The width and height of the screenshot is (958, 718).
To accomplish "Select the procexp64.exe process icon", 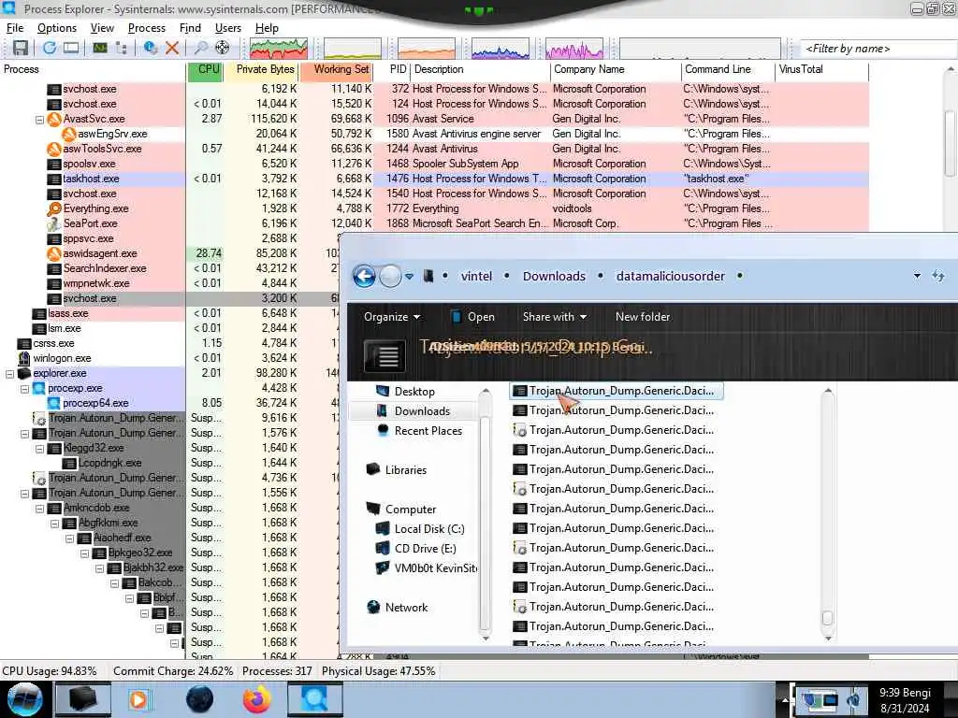I will [54, 403].
